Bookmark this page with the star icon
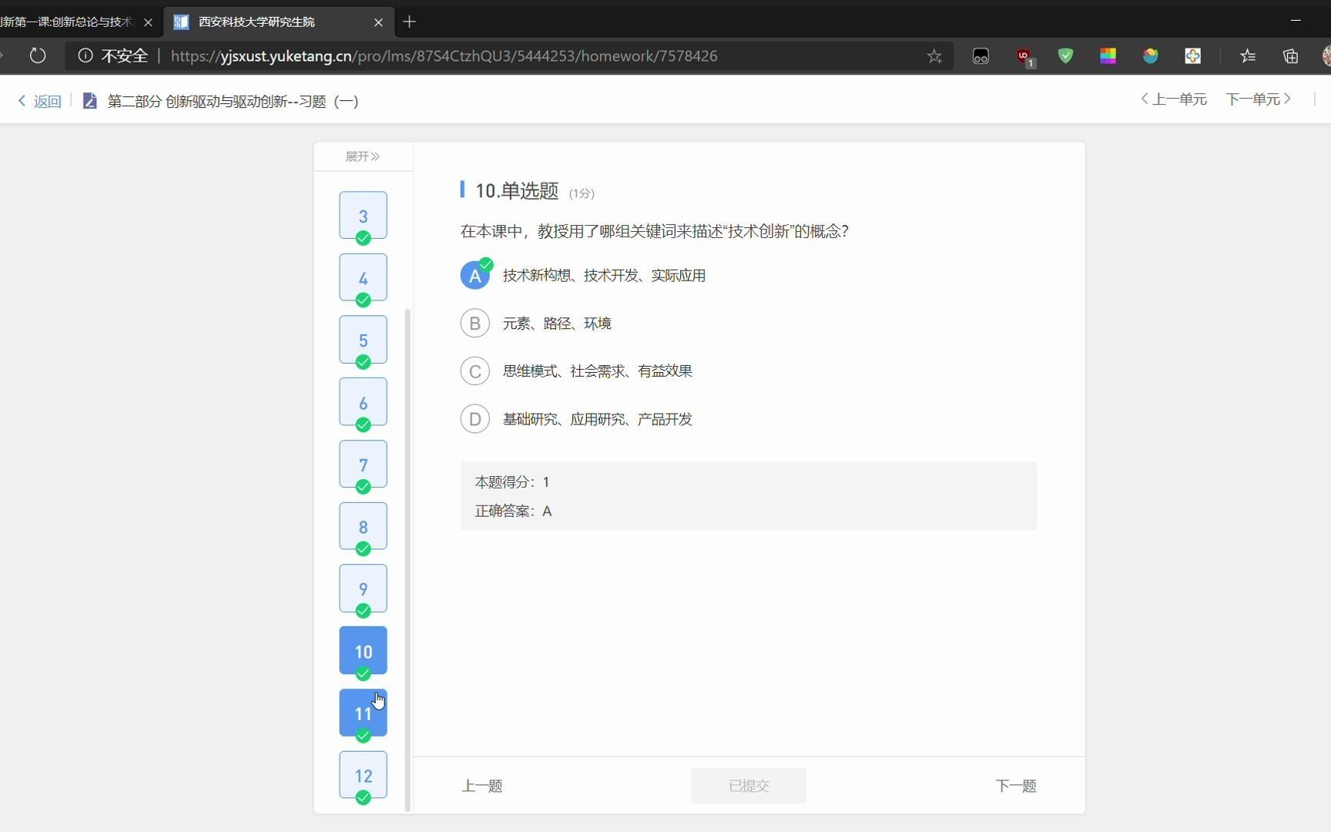Viewport: 1331px width, 832px height. click(934, 55)
